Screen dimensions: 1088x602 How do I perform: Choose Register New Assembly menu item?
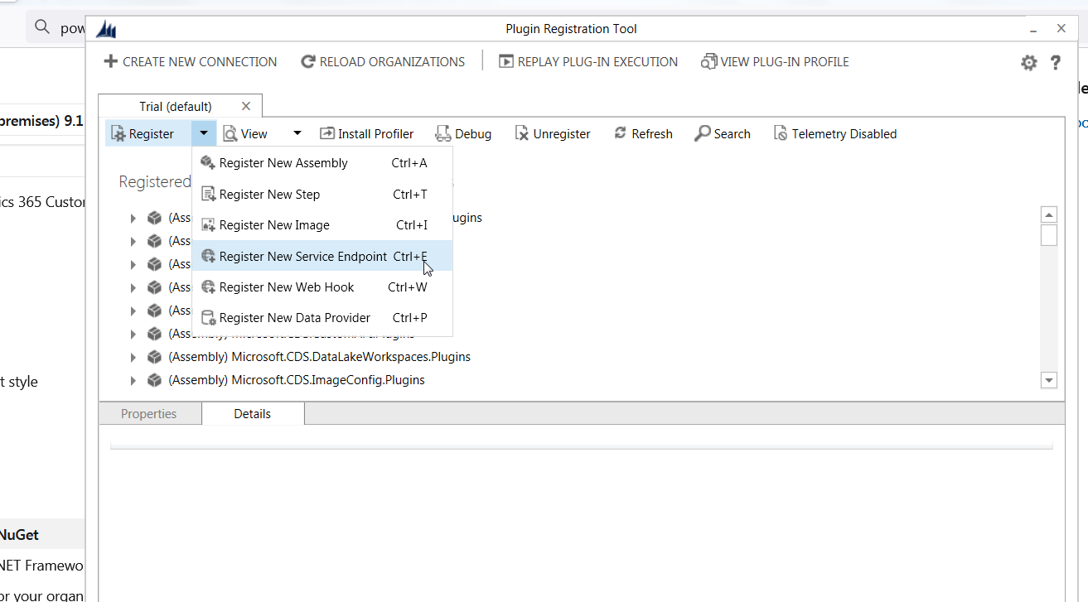click(x=322, y=163)
